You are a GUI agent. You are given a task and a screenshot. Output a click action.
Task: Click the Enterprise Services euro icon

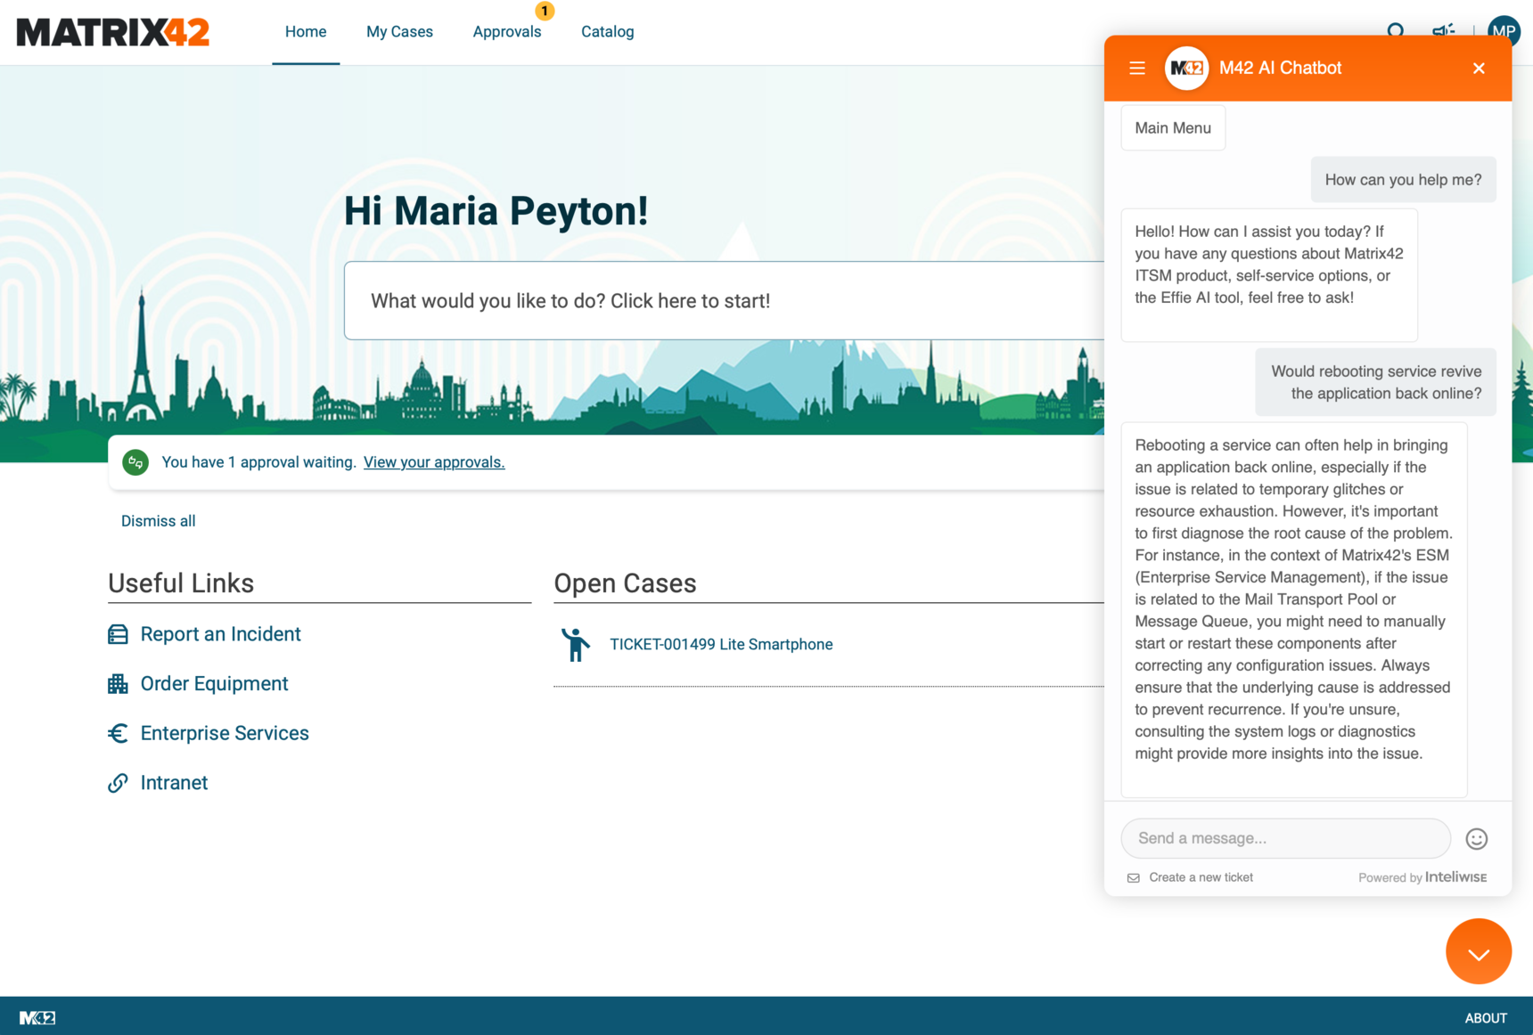click(x=118, y=733)
